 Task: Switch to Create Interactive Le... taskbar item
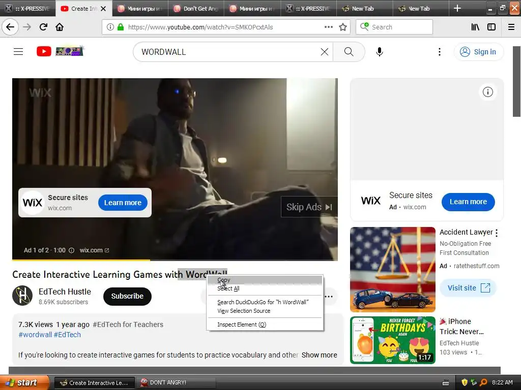pos(94,383)
